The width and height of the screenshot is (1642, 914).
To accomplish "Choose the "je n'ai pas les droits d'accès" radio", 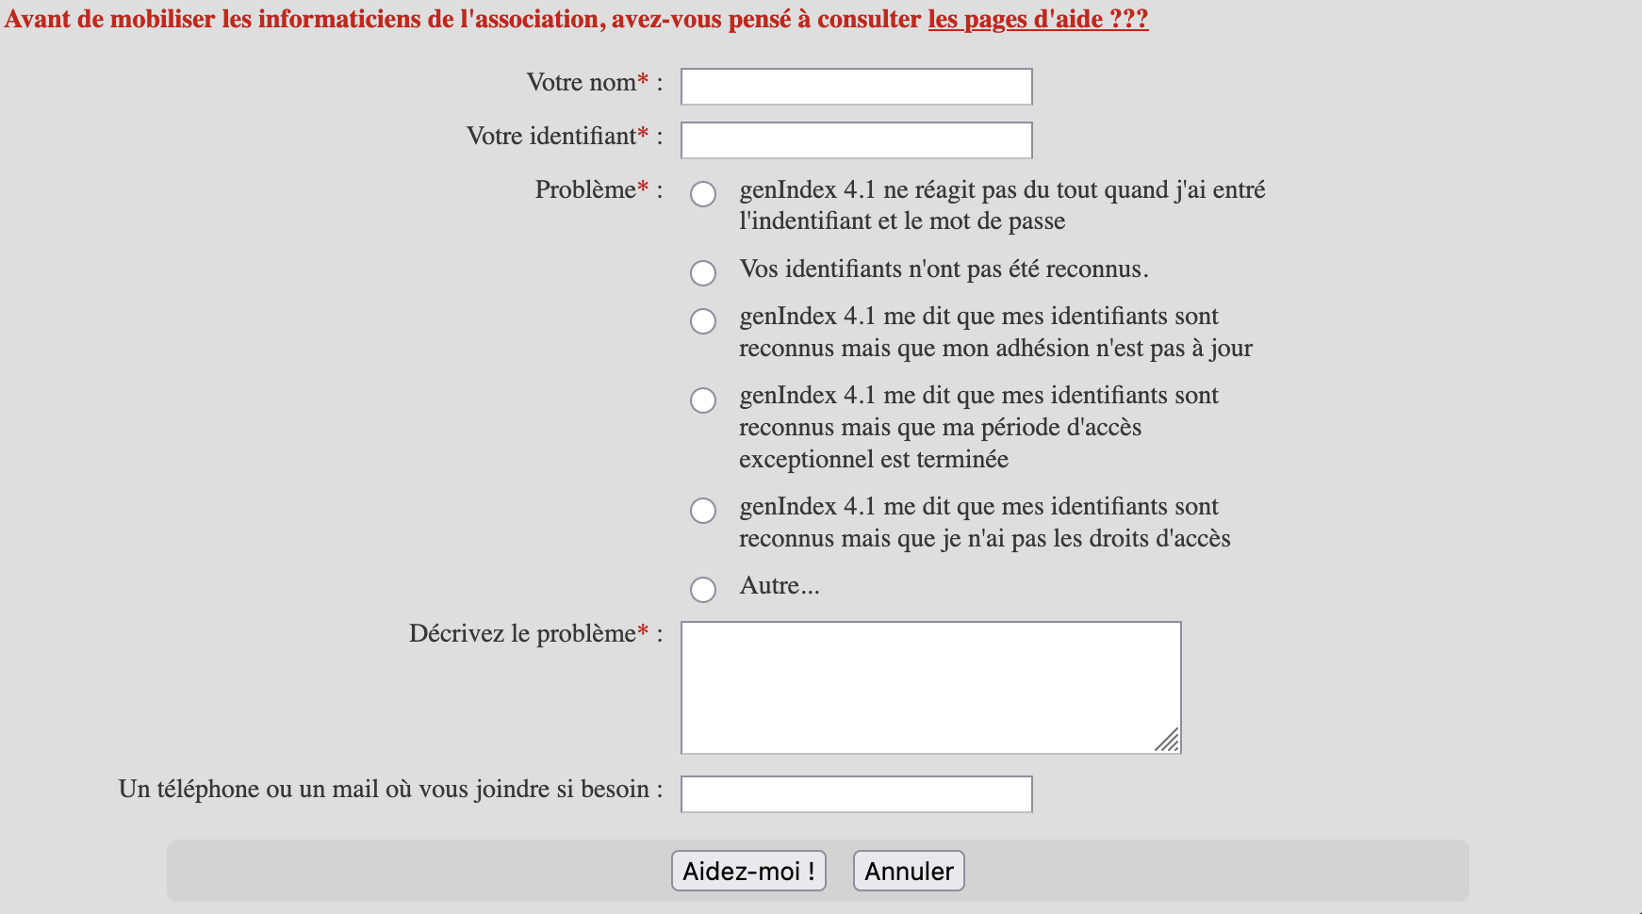I will pos(703,511).
